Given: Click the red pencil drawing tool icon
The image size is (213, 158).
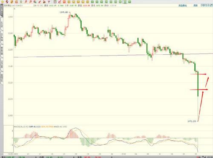Looking at the screenshot, I should pyautogui.click(x=40, y=2).
